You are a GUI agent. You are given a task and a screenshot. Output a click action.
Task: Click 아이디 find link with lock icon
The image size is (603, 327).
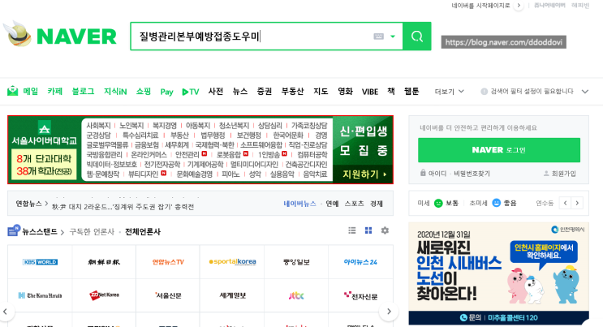(x=433, y=173)
